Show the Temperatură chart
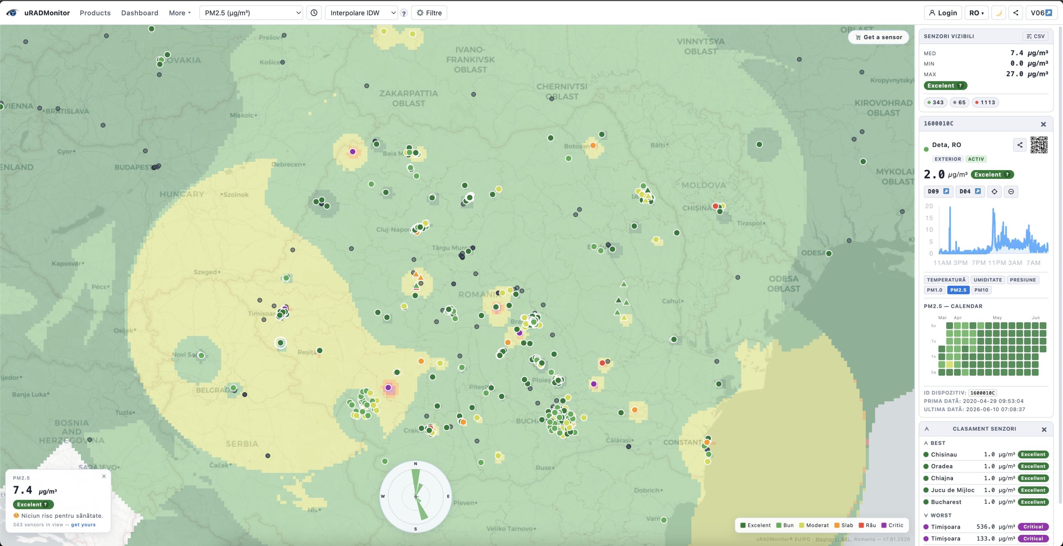Viewport: 1063px width, 546px height. click(946, 280)
